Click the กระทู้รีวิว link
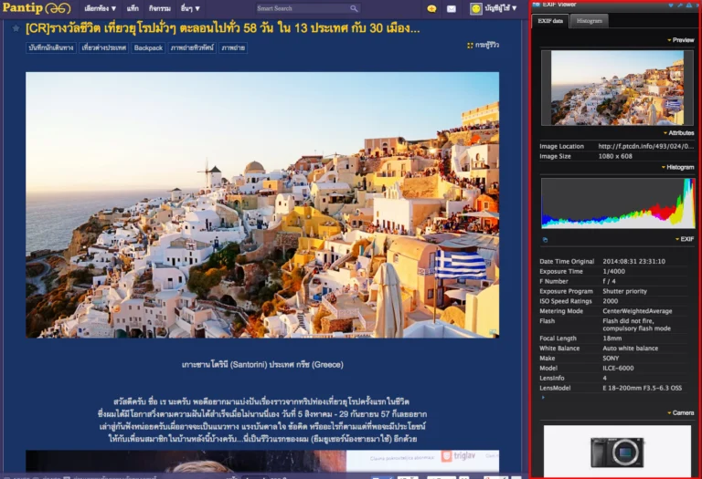This screenshot has width=702, height=479. point(486,46)
